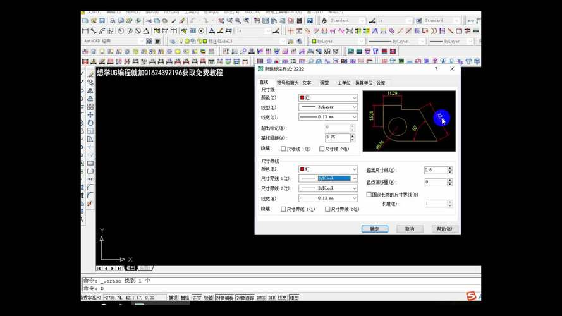The height and width of the screenshot is (316, 562).
Task: Click the Array tool in modify toolbar
Action: (90, 107)
